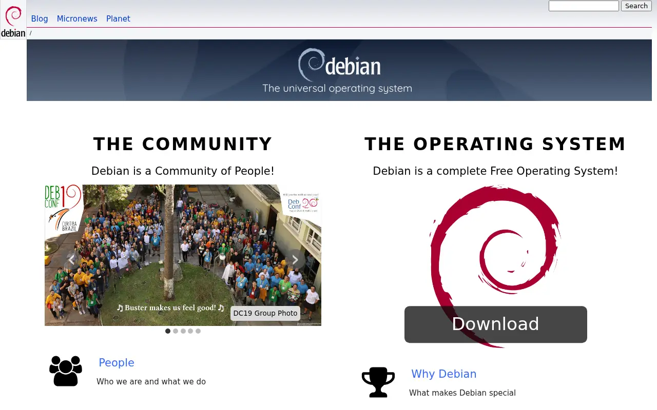Click the "Who we are and what we do" text
The height and width of the screenshot is (410, 657).
coord(151,382)
